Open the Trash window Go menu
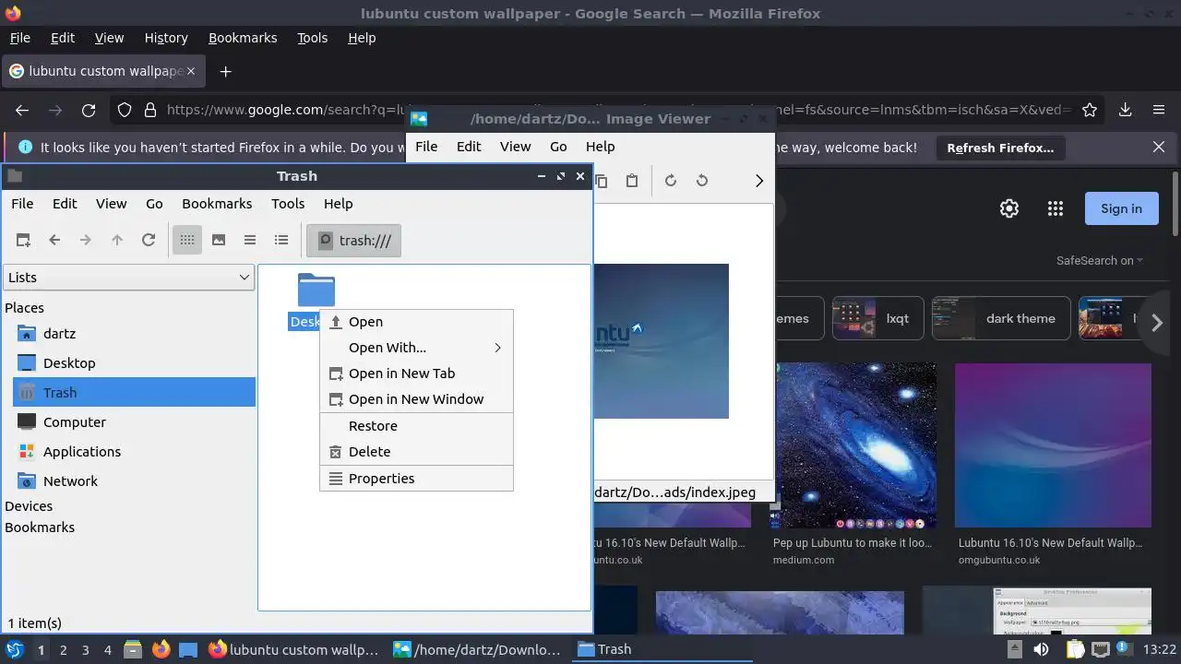 point(154,204)
